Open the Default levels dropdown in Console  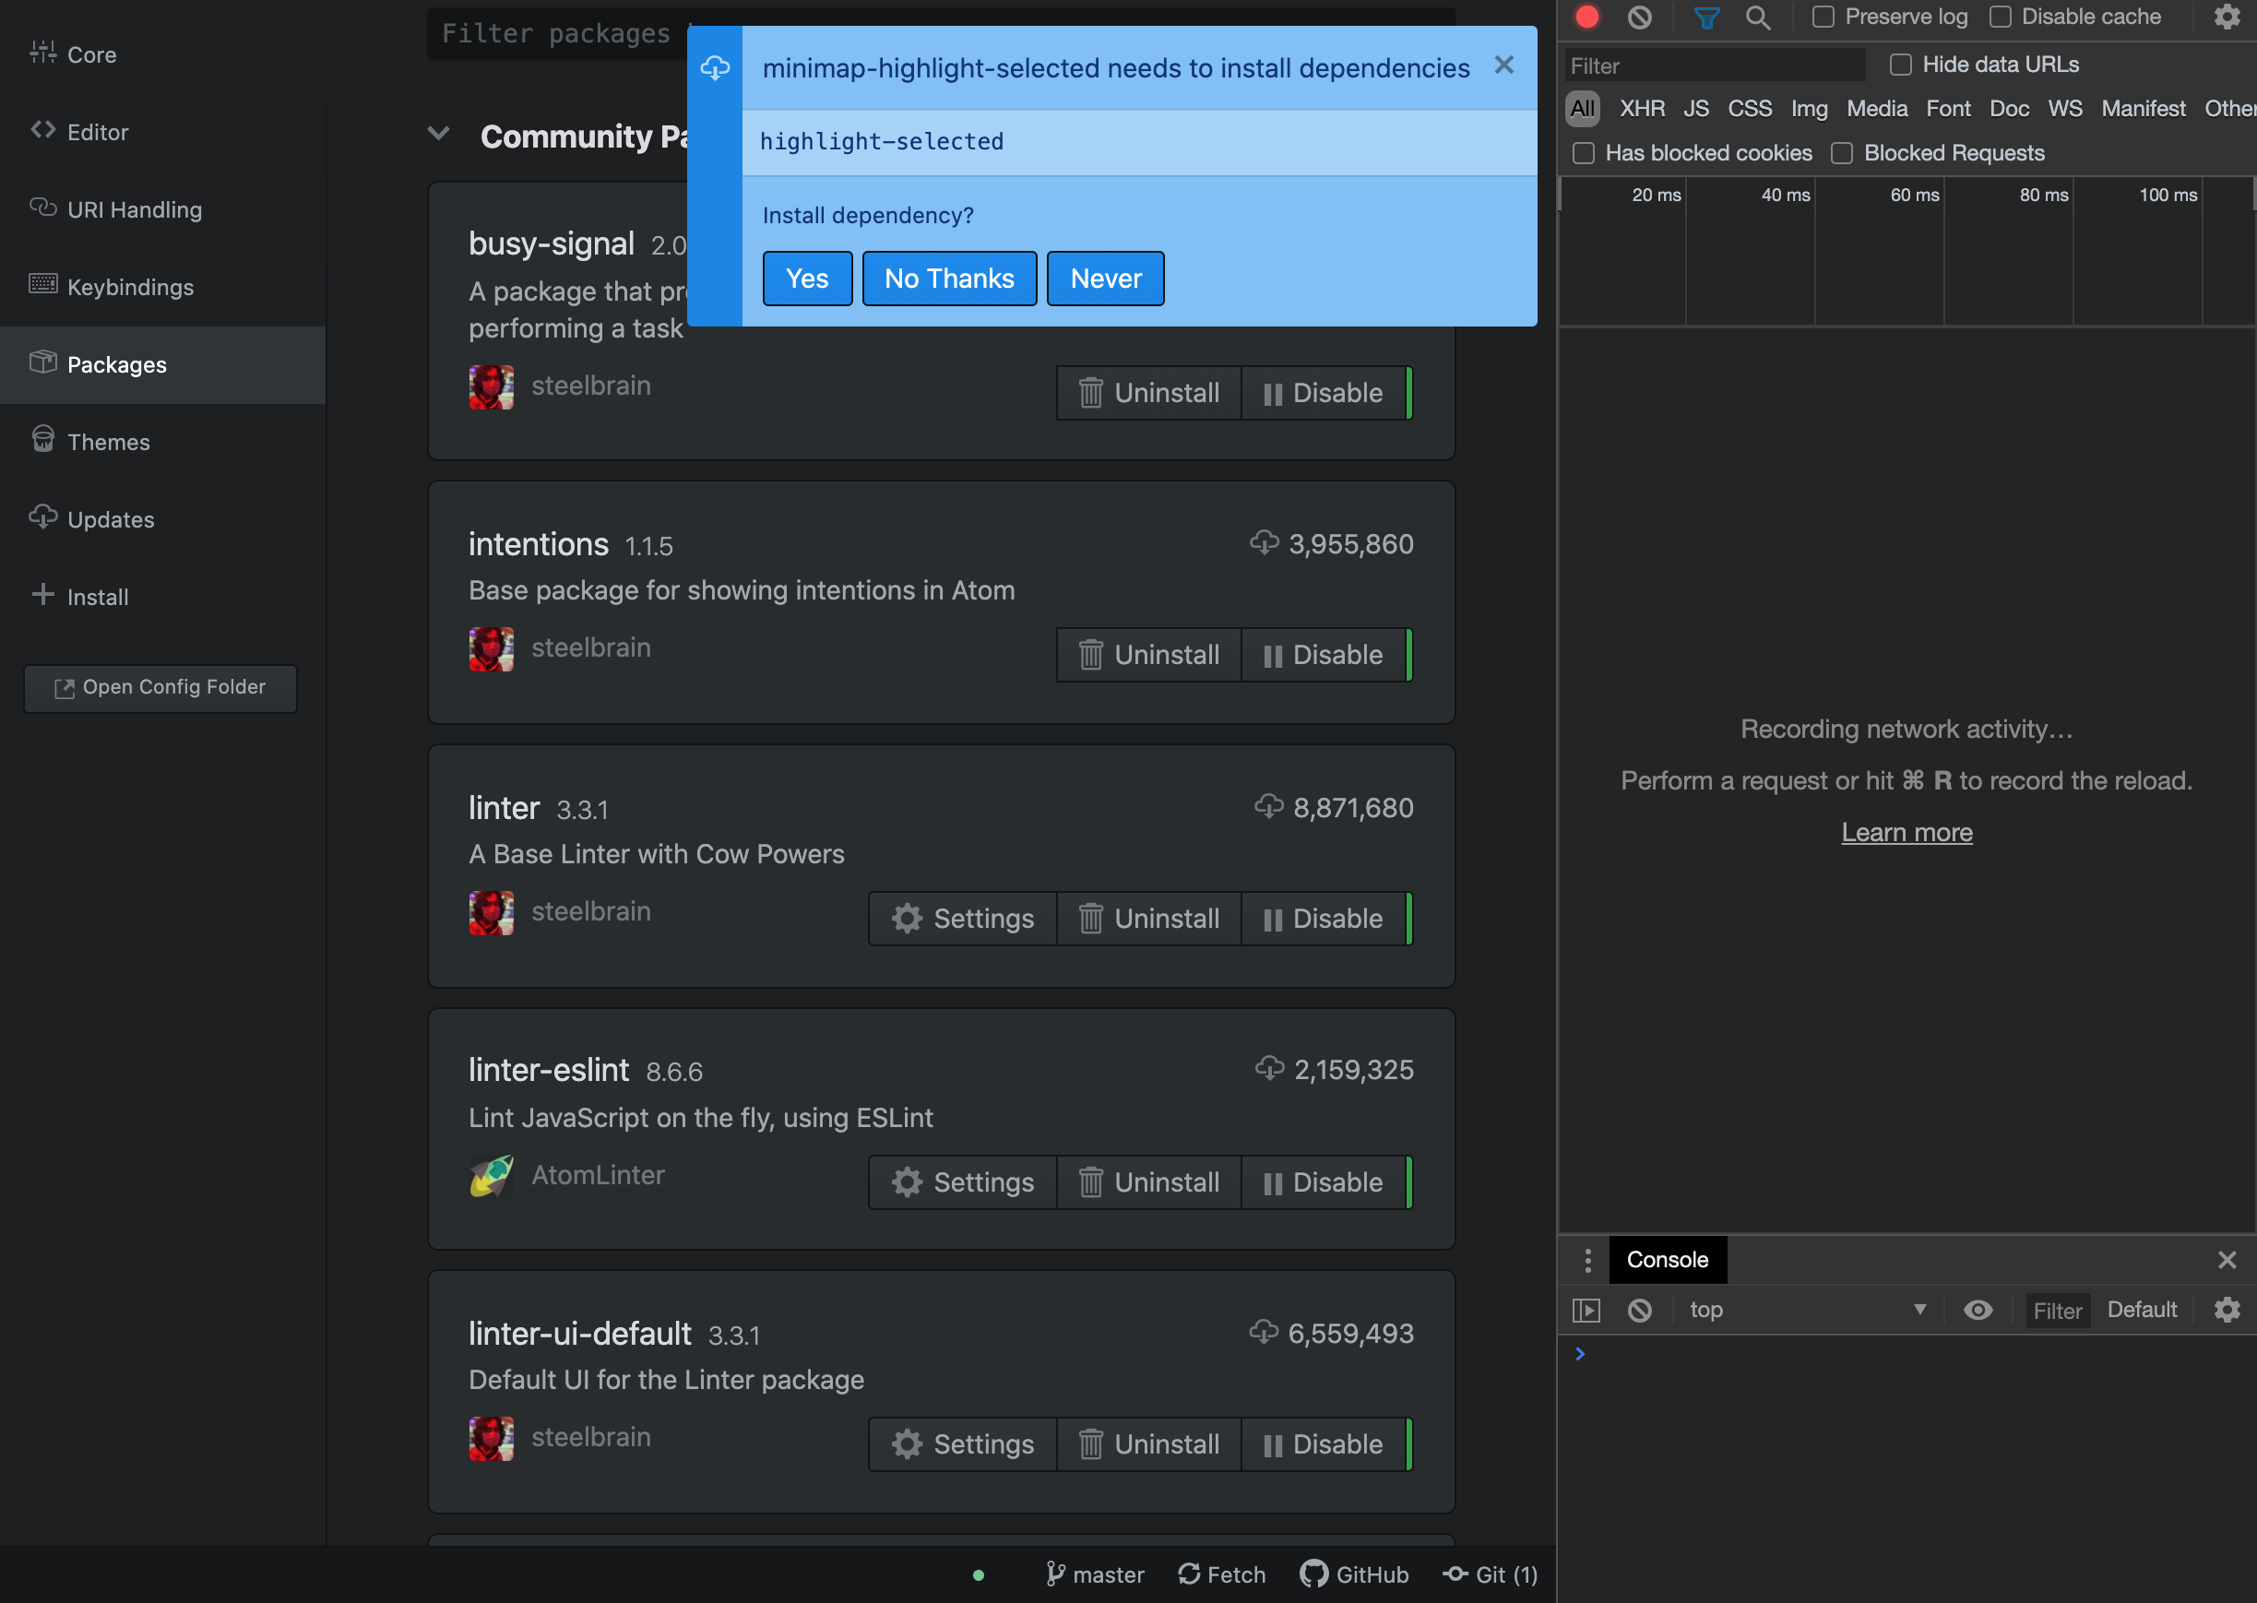tap(2142, 1310)
